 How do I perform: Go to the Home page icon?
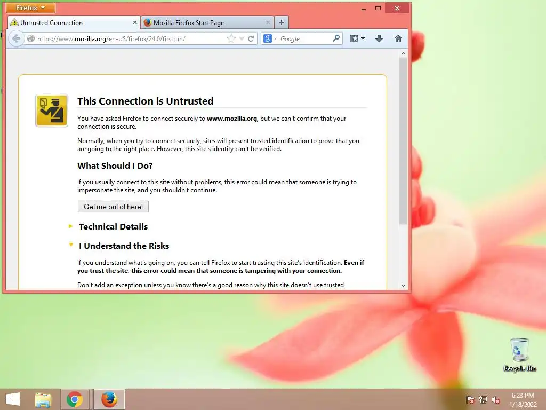click(398, 38)
